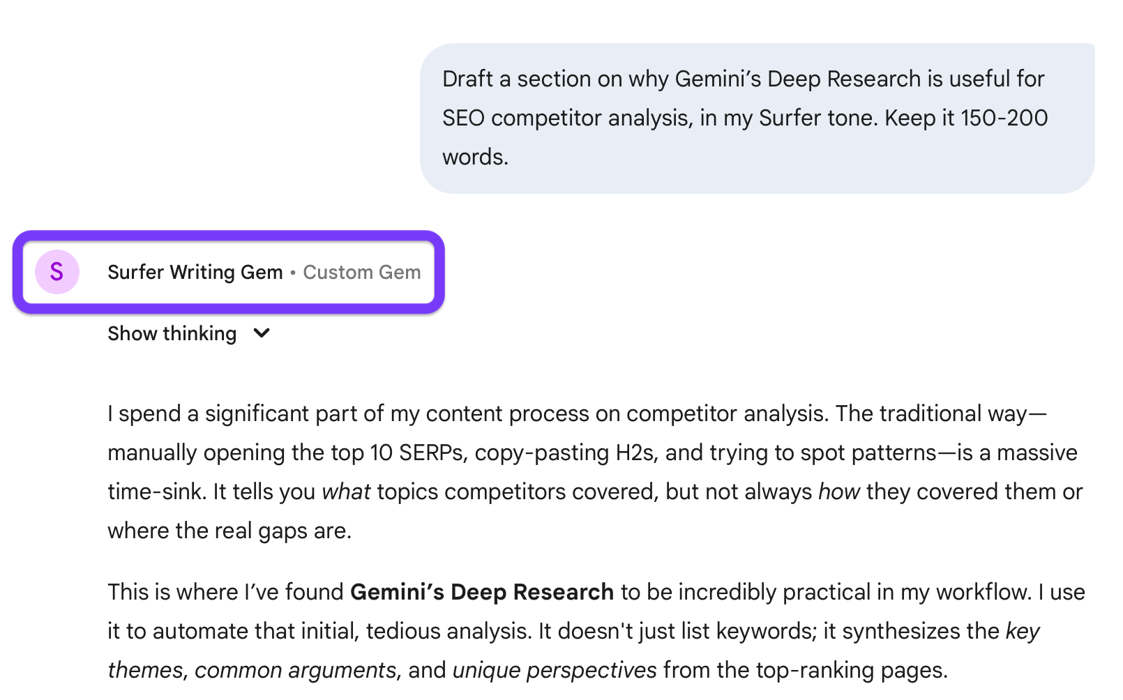Click 'copy-pasting H2s' in the first paragraph

pyautogui.click(x=564, y=452)
